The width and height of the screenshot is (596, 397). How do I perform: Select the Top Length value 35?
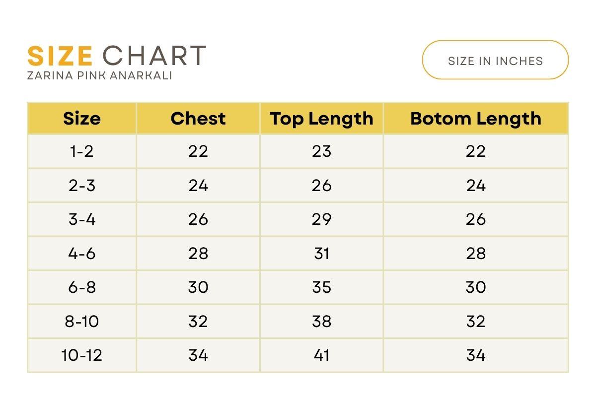pyautogui.click(x=321, y=287)
